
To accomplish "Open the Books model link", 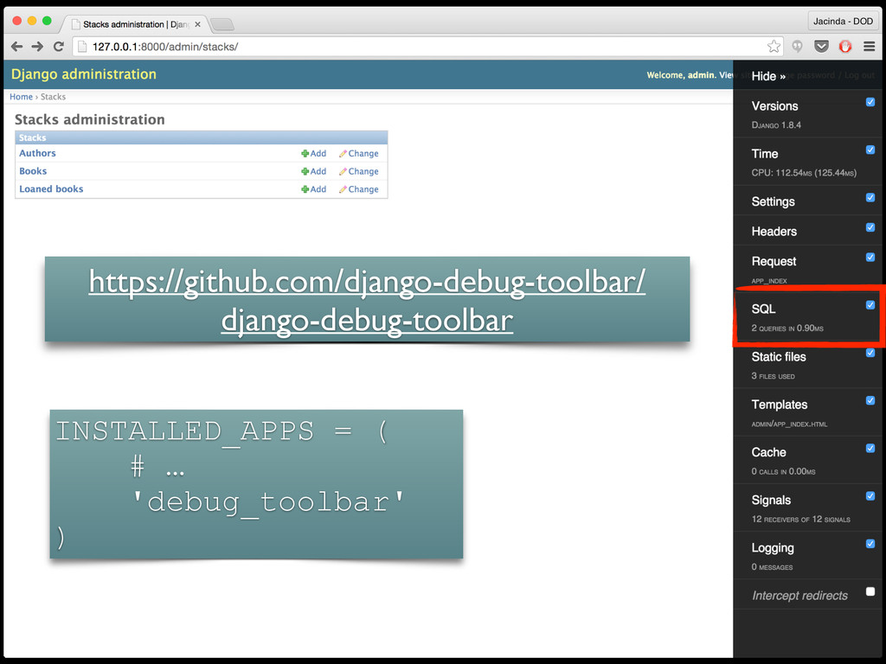I will (33, 171).
